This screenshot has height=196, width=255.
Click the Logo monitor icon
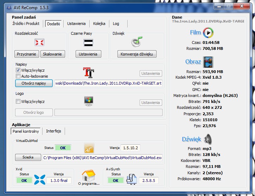click(x=89, y=101)
